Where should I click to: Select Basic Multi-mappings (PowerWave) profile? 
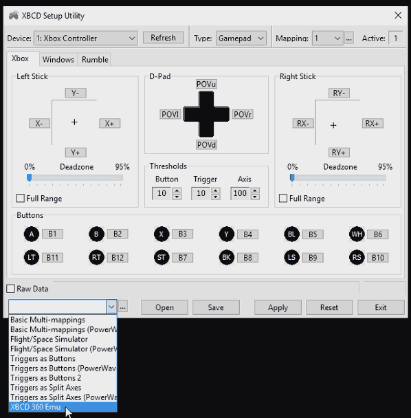click(63, 329)
